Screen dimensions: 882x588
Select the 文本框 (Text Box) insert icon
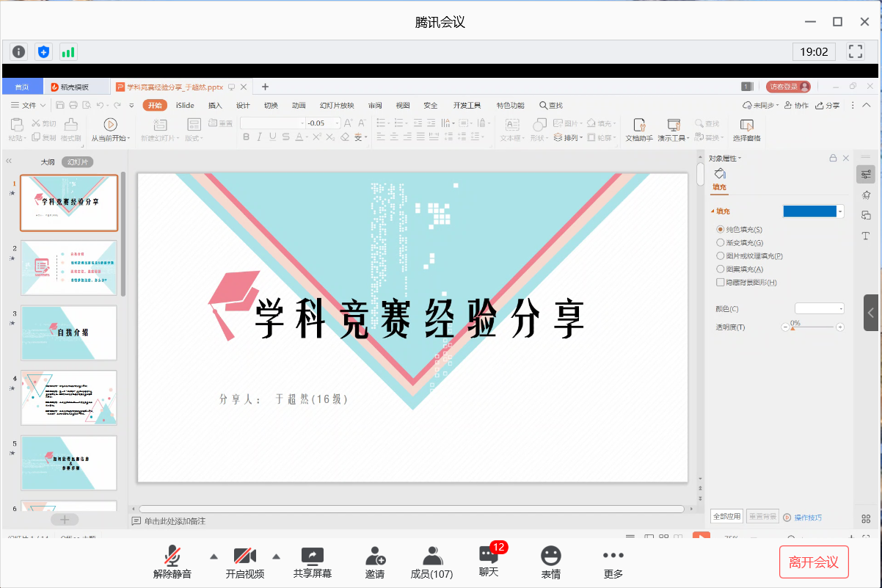511,126
